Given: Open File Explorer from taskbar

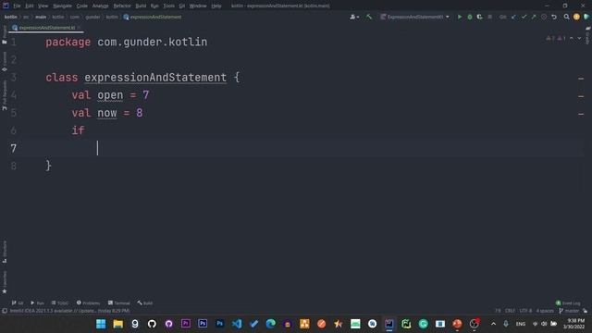Looking at the screenshot, I should click(117, 324).
